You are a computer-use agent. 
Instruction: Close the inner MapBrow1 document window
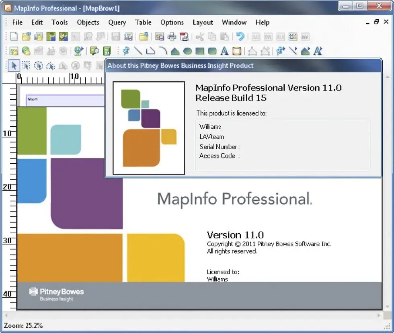[386, 22]
